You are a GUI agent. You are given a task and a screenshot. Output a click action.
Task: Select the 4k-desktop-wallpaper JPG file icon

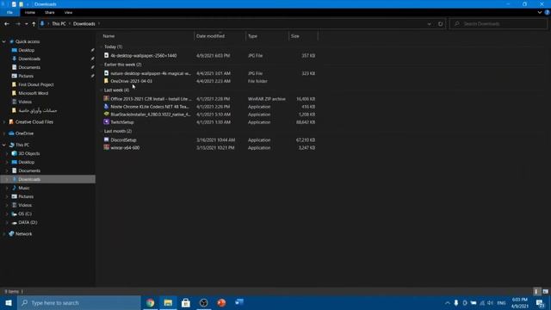[x=106, y=55]
